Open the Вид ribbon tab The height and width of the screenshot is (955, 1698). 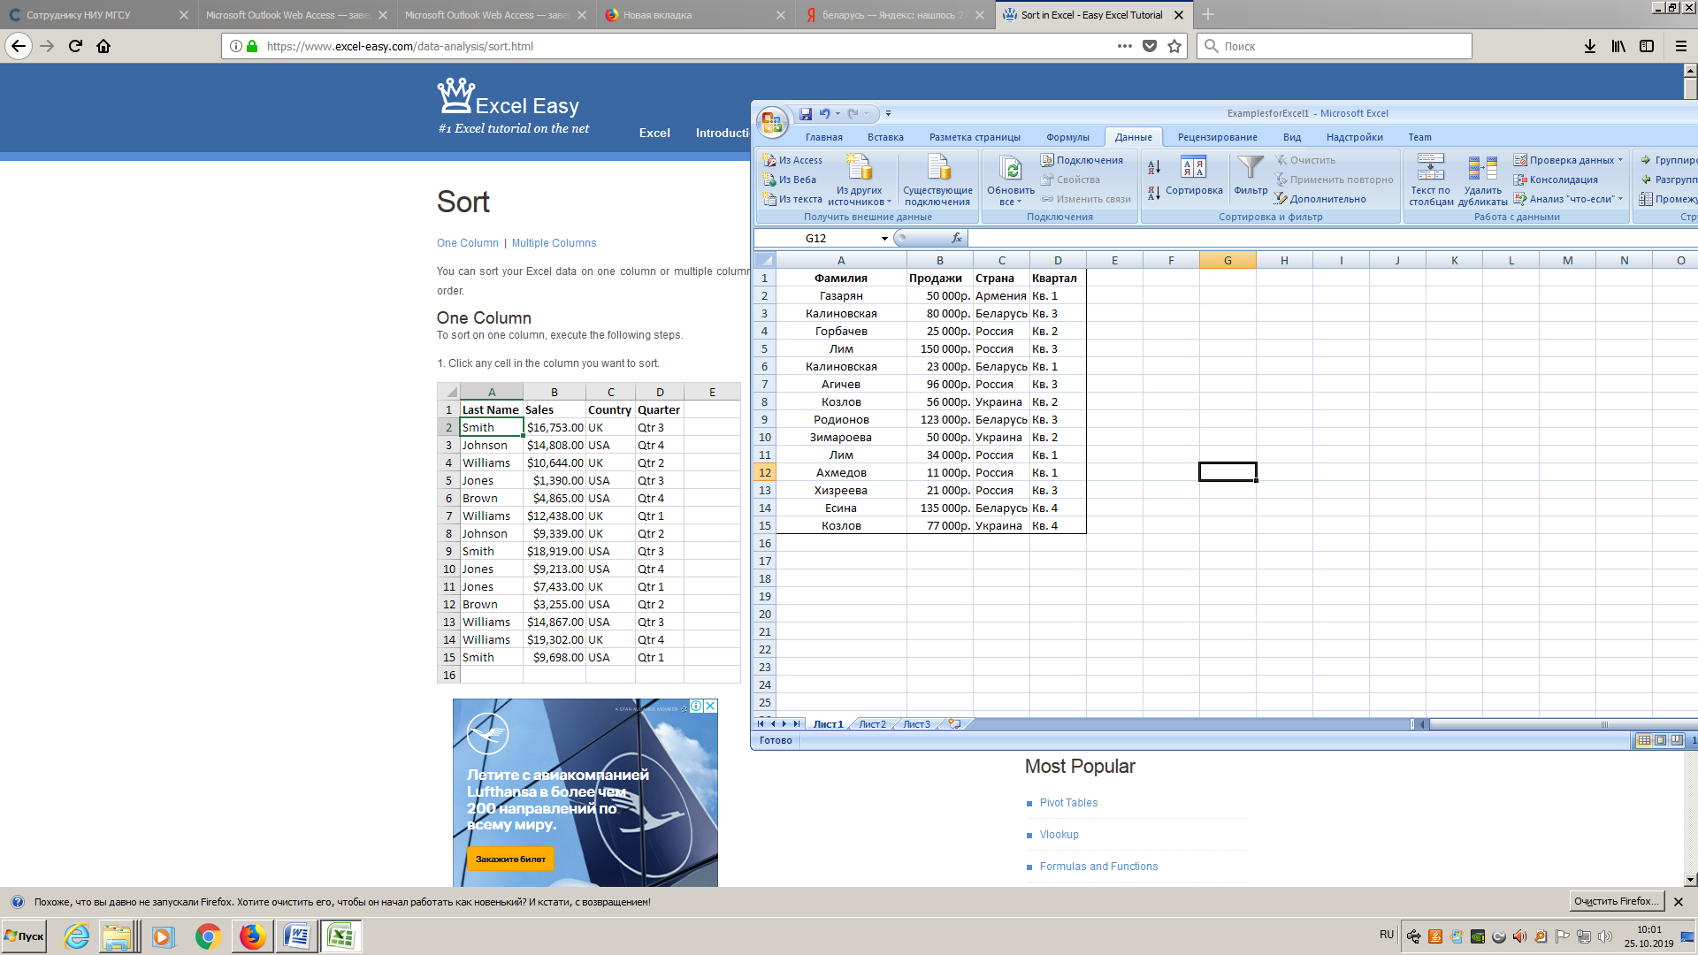pos(1292,137)
